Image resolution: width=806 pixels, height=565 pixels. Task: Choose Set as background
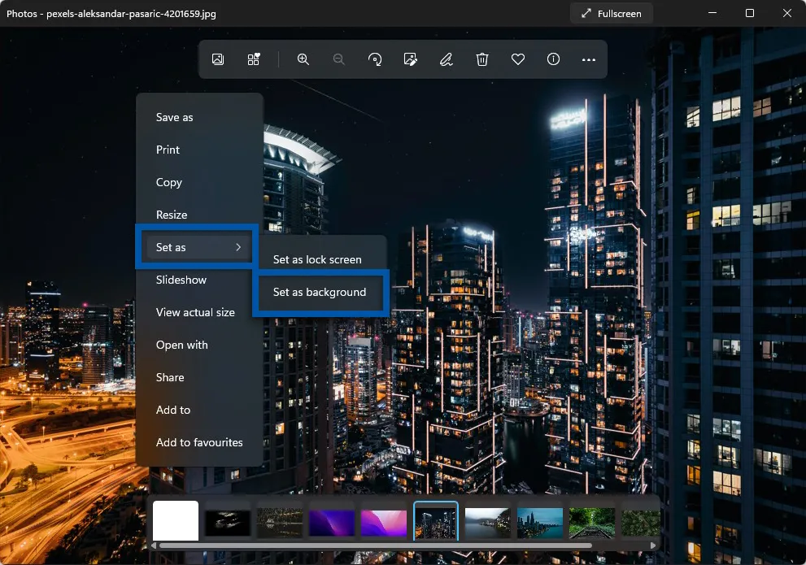[x=320, y=292]
